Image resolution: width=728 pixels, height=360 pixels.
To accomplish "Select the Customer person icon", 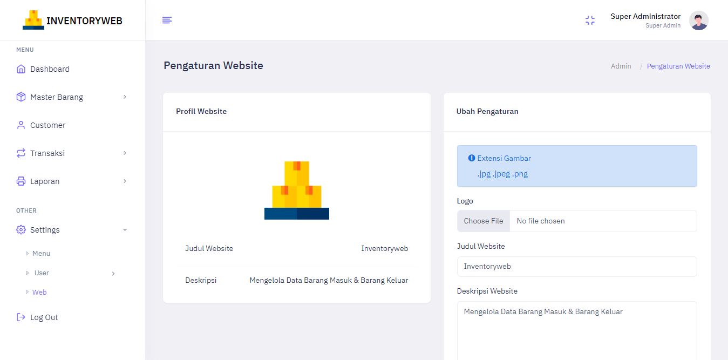I will (21, 125).
